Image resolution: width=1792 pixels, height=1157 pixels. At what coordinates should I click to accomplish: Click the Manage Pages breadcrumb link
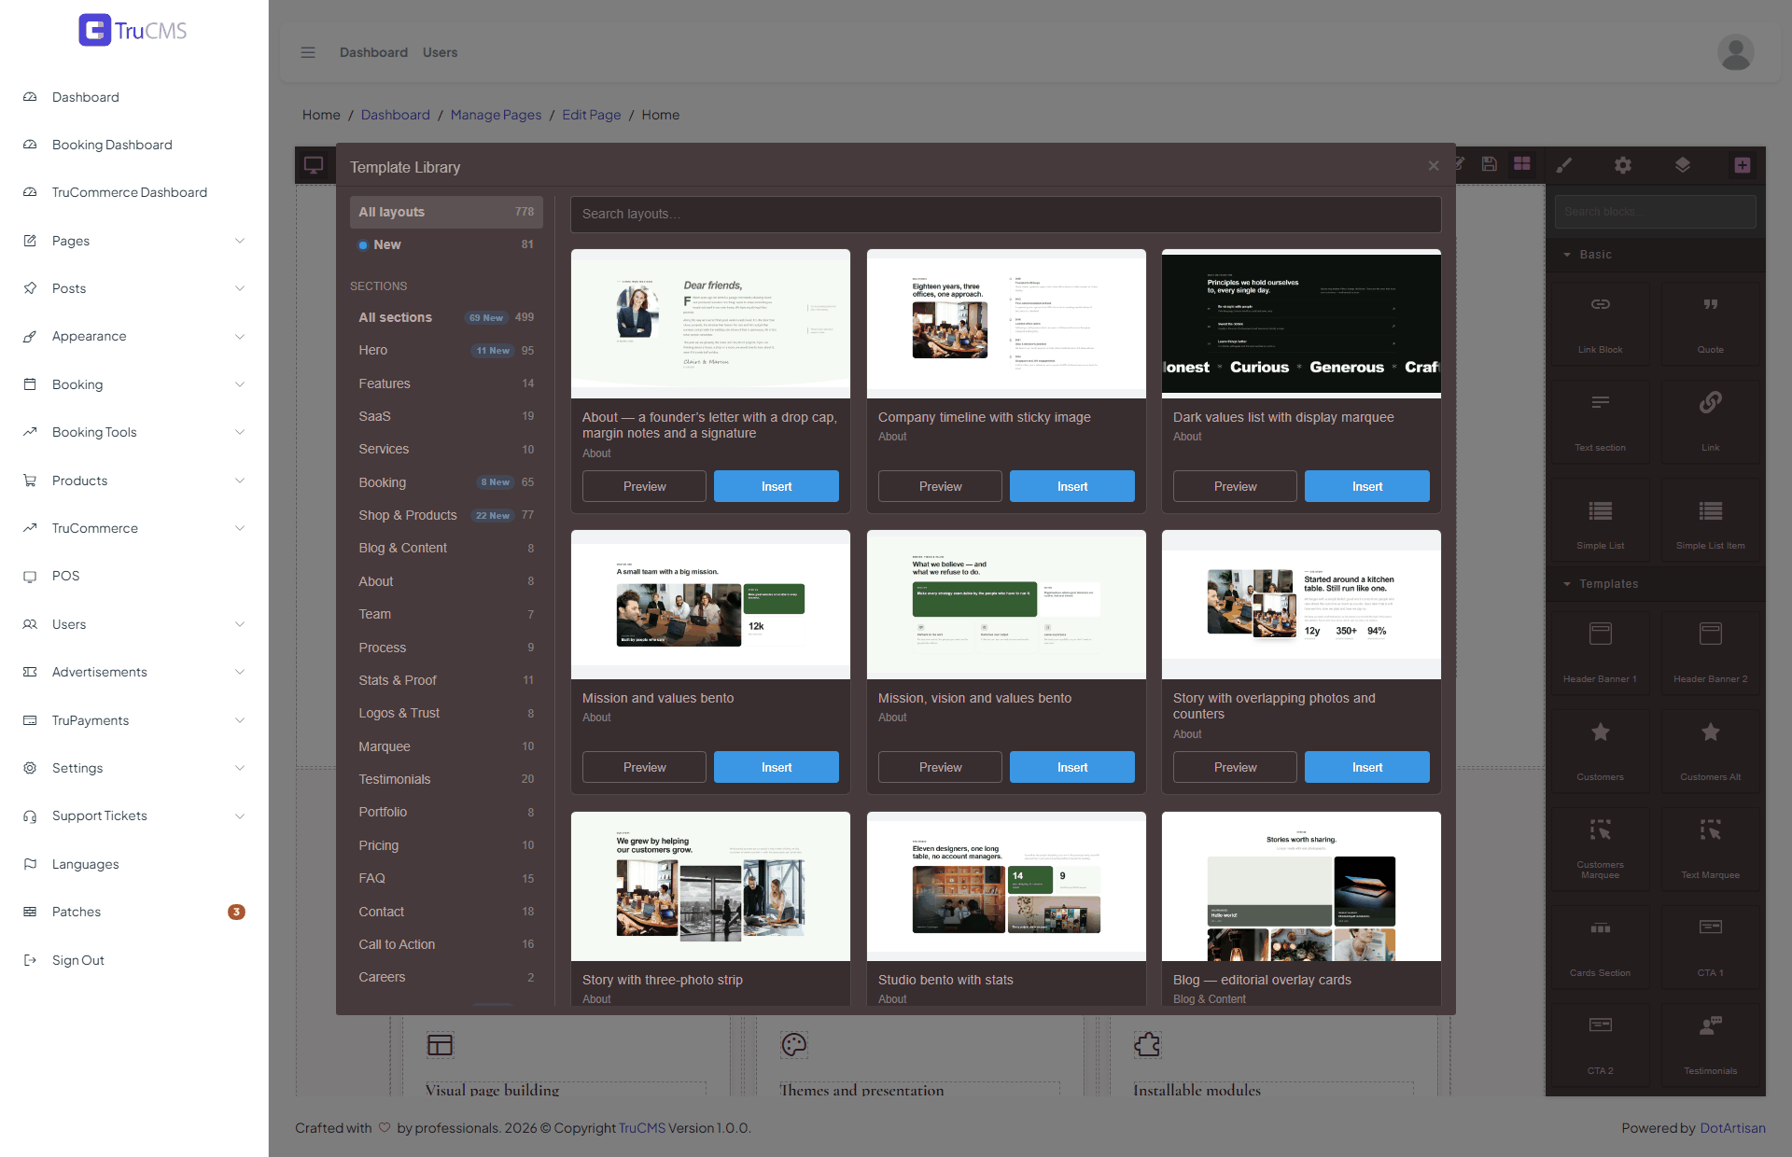tap(496, 115)
